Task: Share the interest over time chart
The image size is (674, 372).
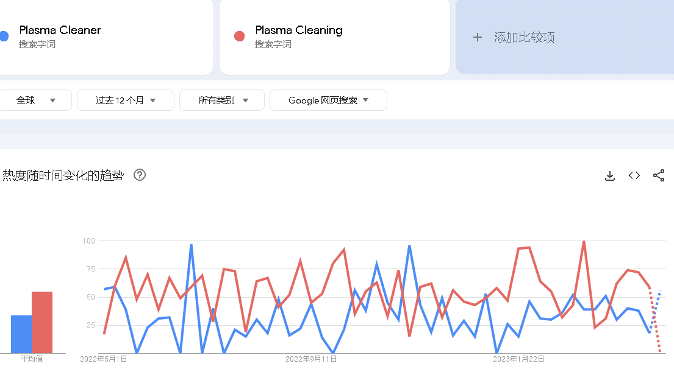Action: [x=659, y=176]
